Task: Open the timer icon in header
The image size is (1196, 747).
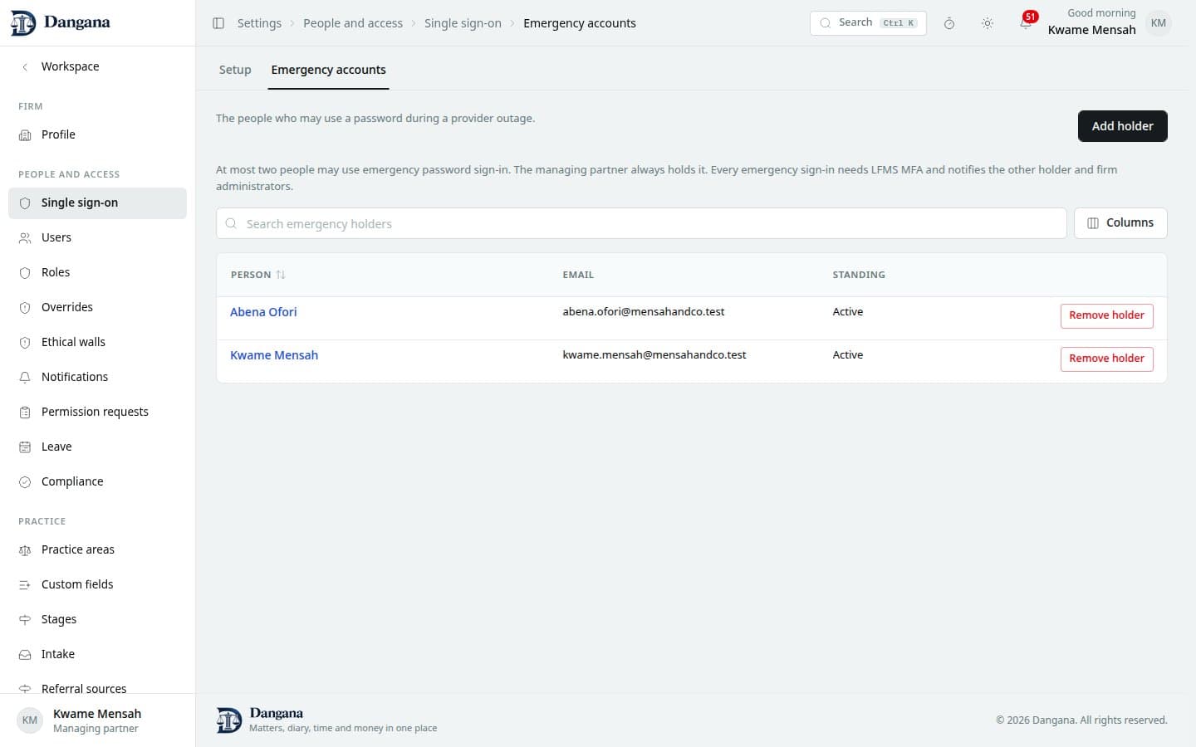Action: [x=949, y=23]
